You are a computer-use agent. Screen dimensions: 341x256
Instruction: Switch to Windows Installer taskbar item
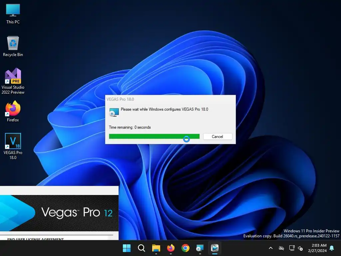click(200, 248)
